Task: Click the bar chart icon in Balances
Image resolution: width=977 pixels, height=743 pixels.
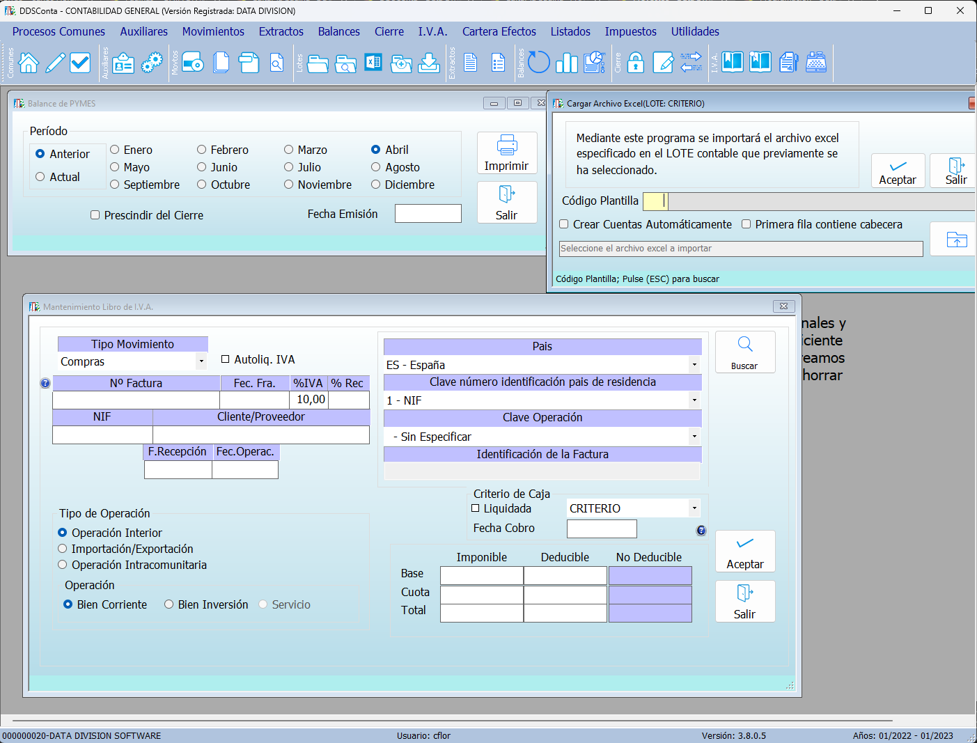Action: (567, 63)
